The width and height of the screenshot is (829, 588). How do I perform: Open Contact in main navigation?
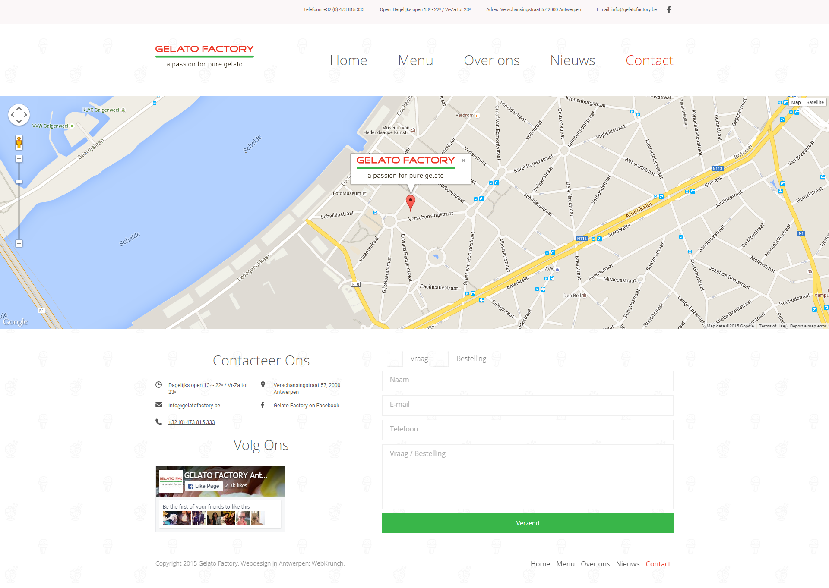coord(649,60)
